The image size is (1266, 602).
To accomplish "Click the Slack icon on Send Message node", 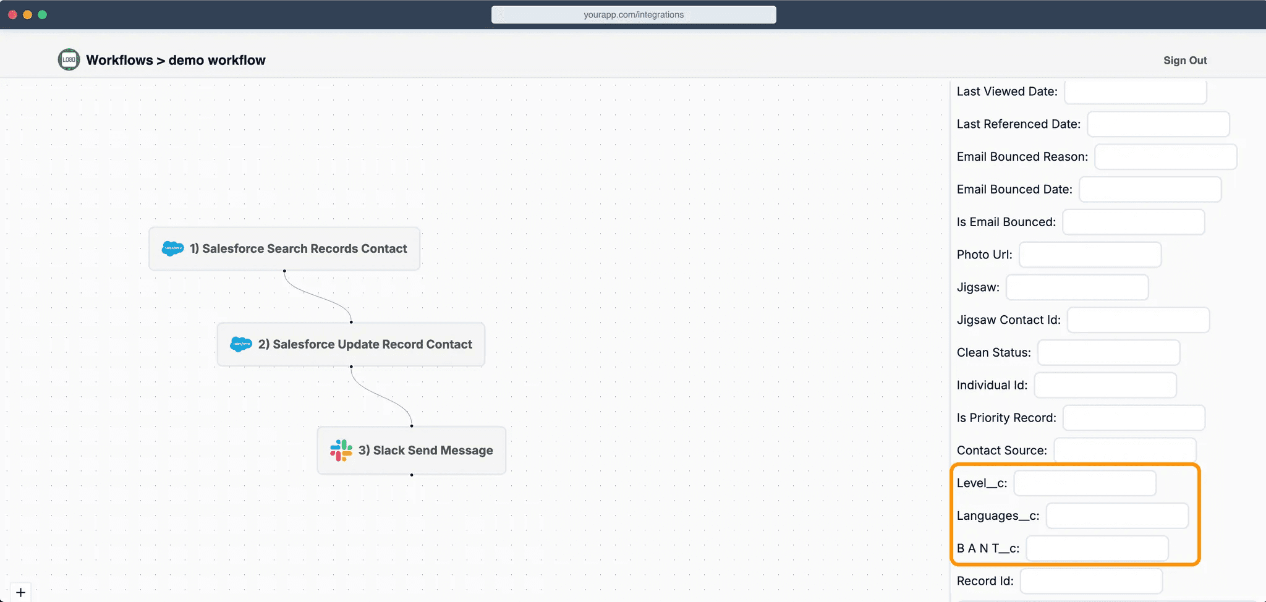I will coord(341,451).
